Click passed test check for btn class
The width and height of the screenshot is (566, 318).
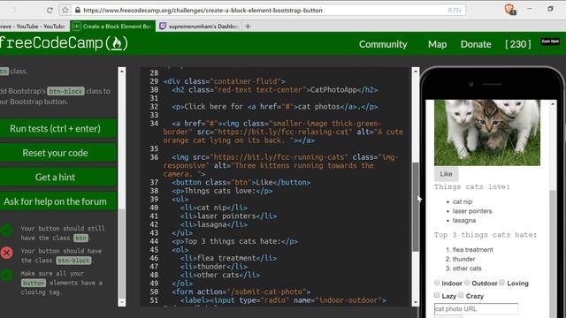[6, 231]
